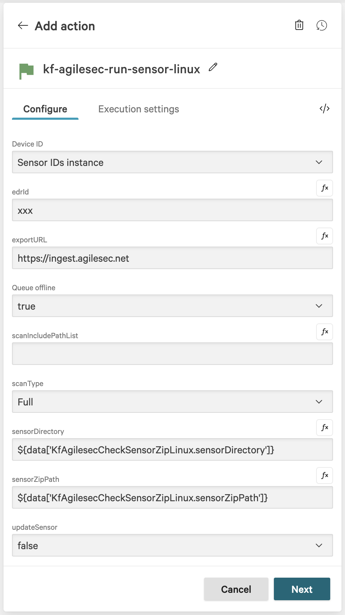Open the history clock icon
The image size is (345, 615).
pos(321,25)
